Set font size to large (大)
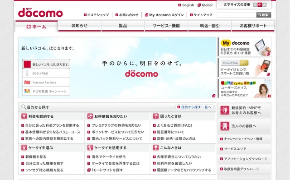 click(265, 5)
